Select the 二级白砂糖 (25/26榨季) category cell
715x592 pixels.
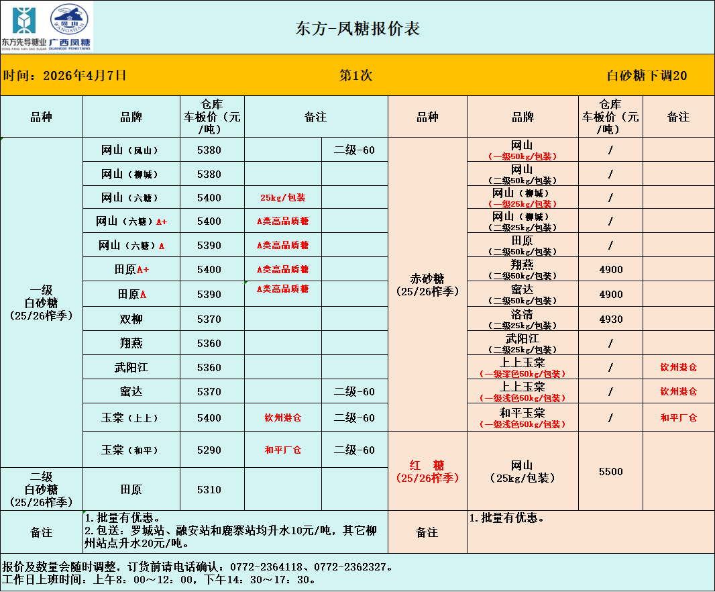42,489
